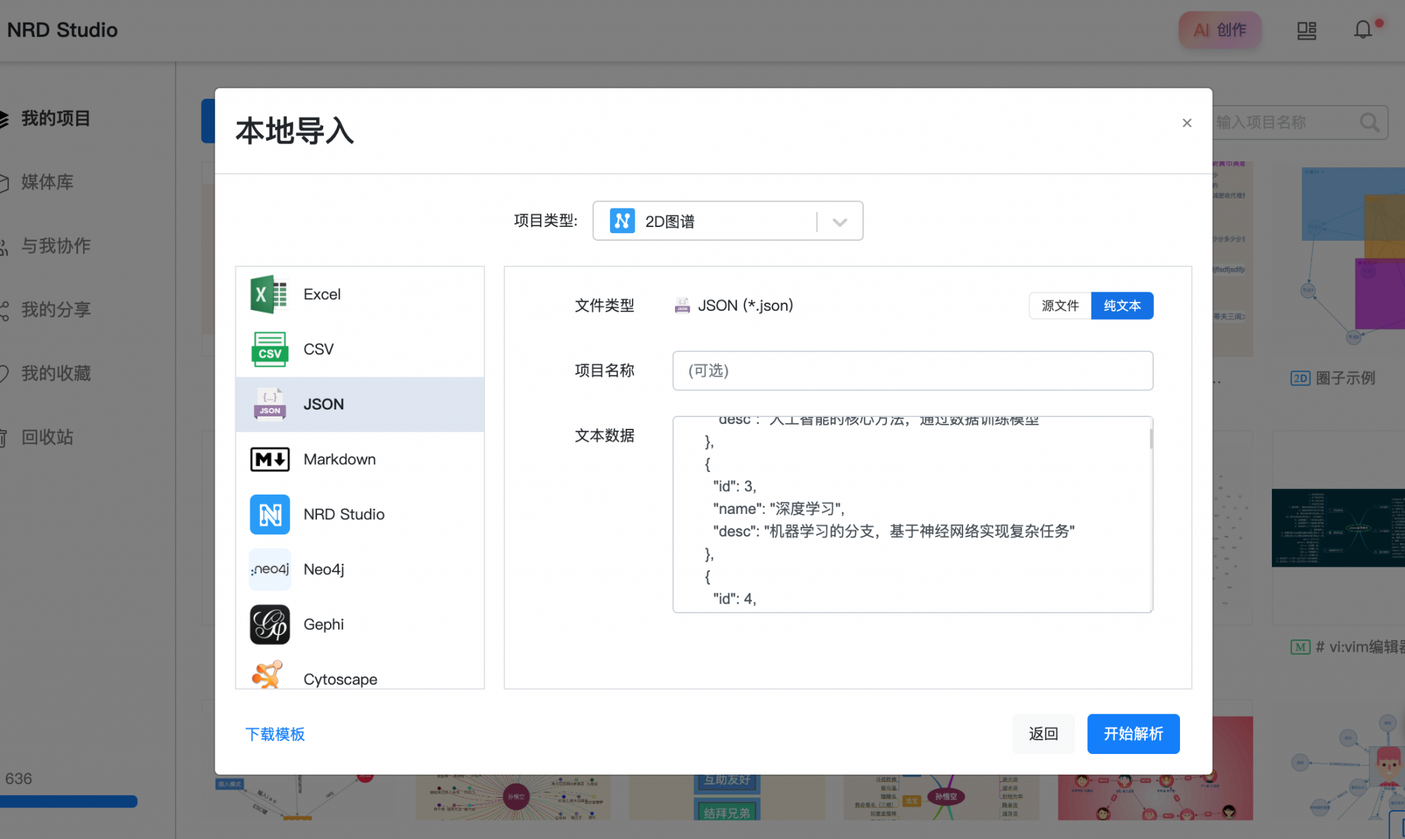Select the NRD Studio file format

344,514
